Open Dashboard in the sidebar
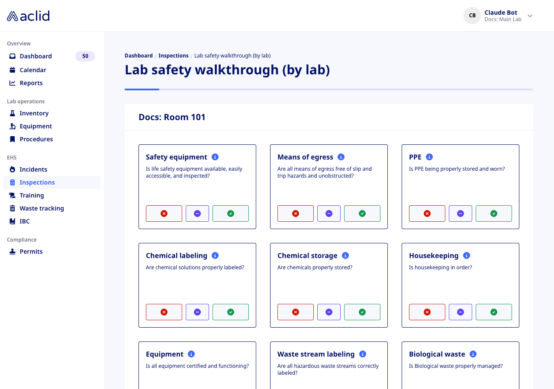The height and width of the screenshot is (389, 554). coord(52,56)
